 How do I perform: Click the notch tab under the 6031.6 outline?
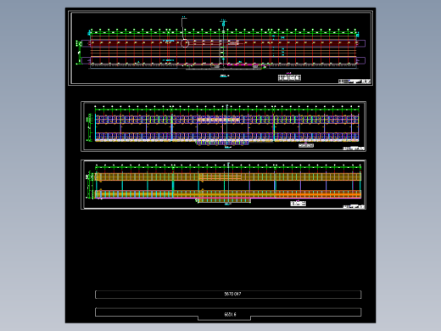coord(224,318)
